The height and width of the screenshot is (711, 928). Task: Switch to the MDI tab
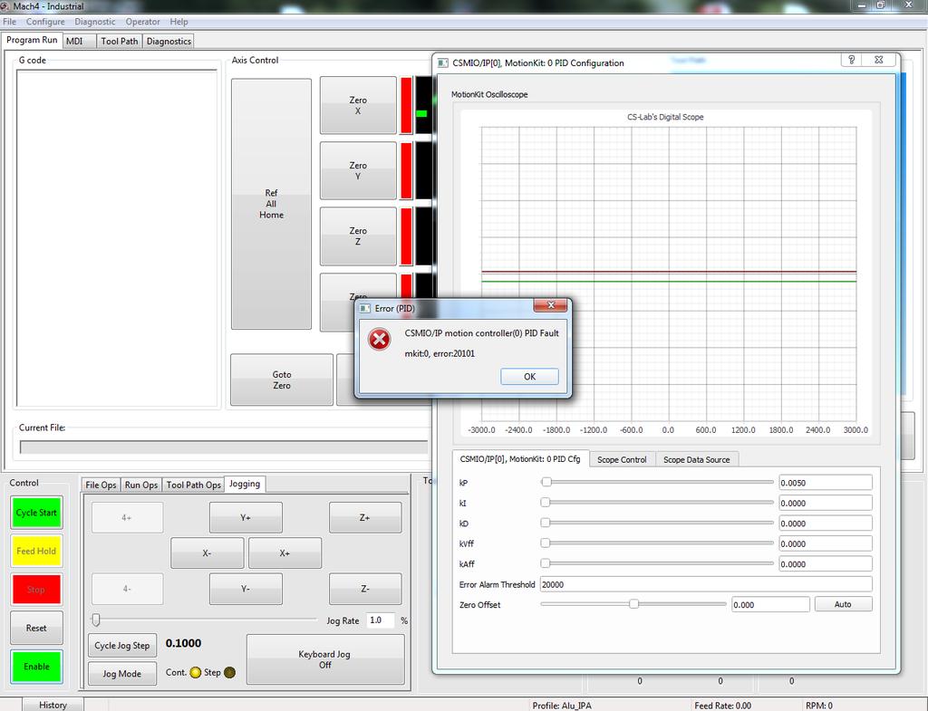pos(79,42)
